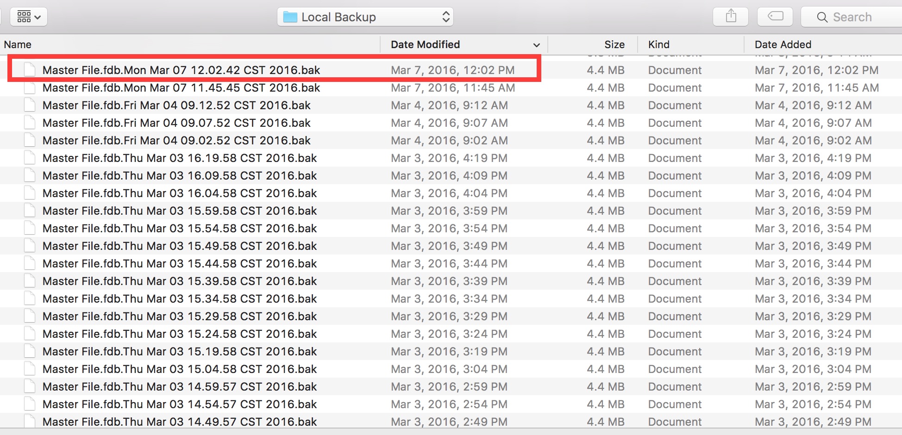Click the document icon beside Fri Mar 04 09.12.52 backup
The width and height of the screenshot is (902, 435).
pyautogui.click(x=30, y=105)
